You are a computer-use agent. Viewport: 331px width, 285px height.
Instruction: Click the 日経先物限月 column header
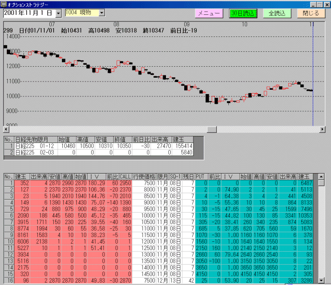click(36, 140)
